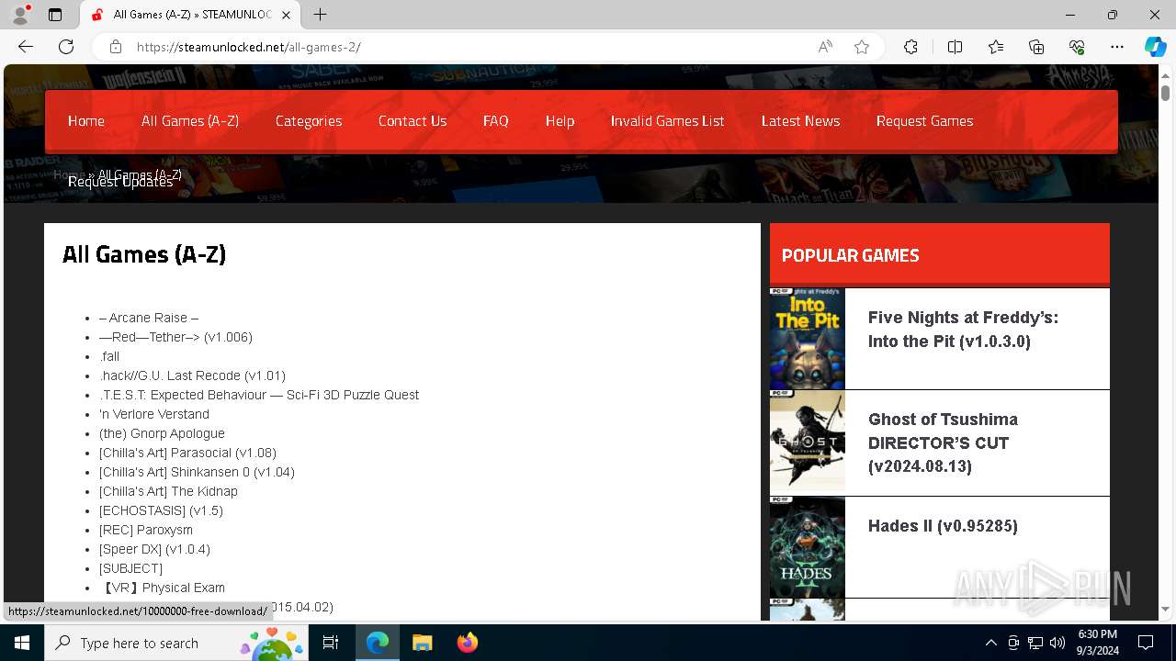This screenshot has height=661, width=1176.
Task: Open Settings and more ellipsis
Action: (x=1117, y=47)
